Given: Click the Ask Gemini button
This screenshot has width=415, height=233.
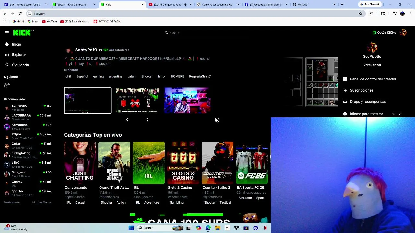Looking at the screenshot, I should (369, 5).
